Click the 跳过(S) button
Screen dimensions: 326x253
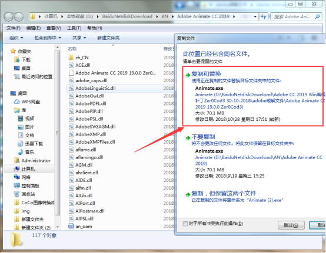pyautogui.click(x=291, y=225)
